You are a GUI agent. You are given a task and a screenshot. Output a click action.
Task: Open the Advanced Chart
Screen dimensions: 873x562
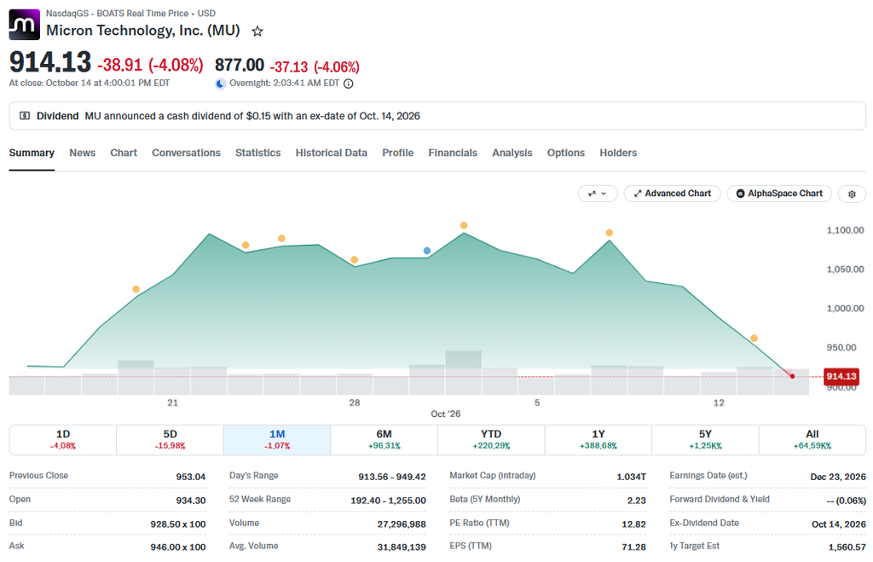point(672,194)
